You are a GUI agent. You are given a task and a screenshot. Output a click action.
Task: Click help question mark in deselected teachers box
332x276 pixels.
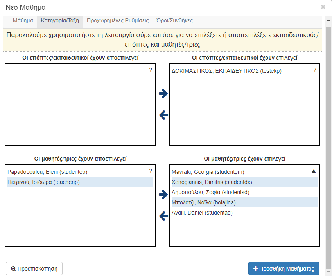coord(151,70)
